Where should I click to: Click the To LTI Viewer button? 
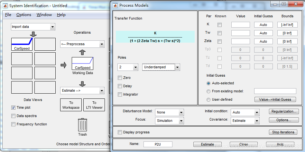(94, 105)
